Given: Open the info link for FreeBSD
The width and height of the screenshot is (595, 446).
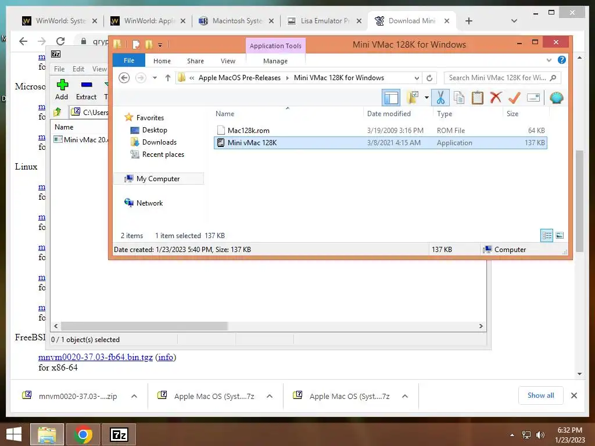Looking at the screenshot, I should [x=166, y=357].
